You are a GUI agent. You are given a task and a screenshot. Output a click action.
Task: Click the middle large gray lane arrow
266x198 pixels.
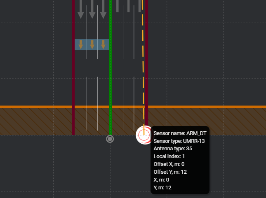(92, 10)
